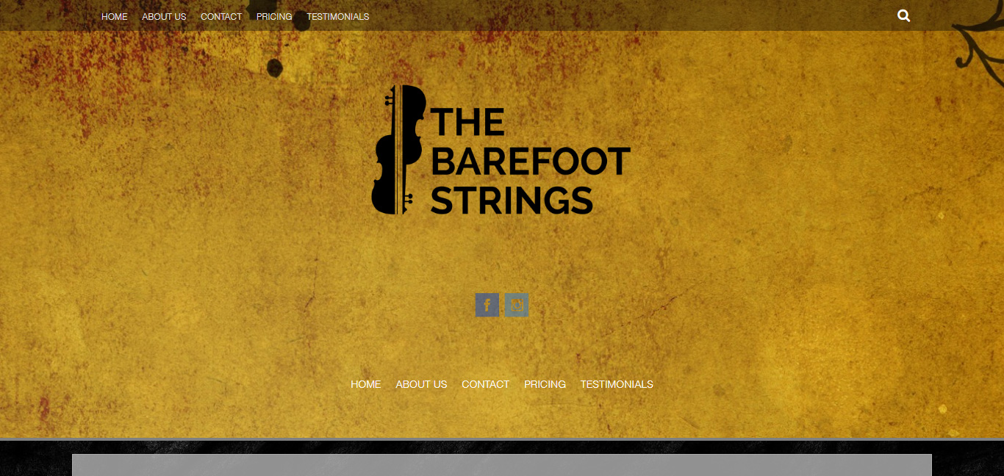Select HOME in the top bar

(x=115, y=16)
